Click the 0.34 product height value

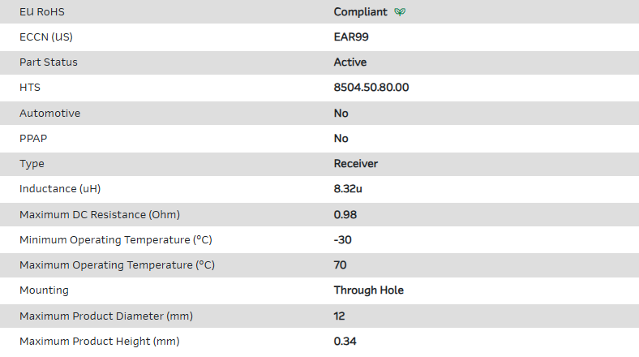[x=345, y=342]
